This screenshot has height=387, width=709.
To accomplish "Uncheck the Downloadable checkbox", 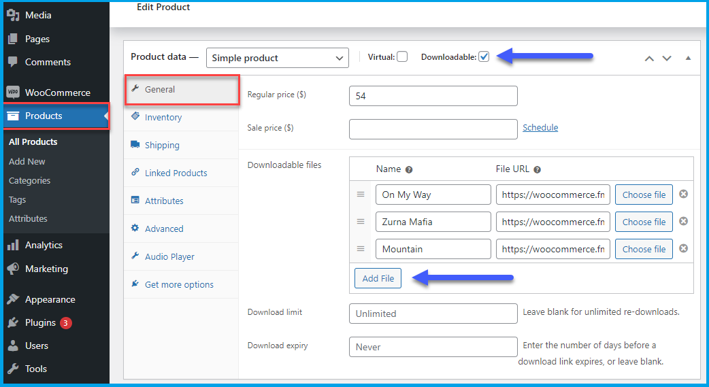I will (484, 57).
